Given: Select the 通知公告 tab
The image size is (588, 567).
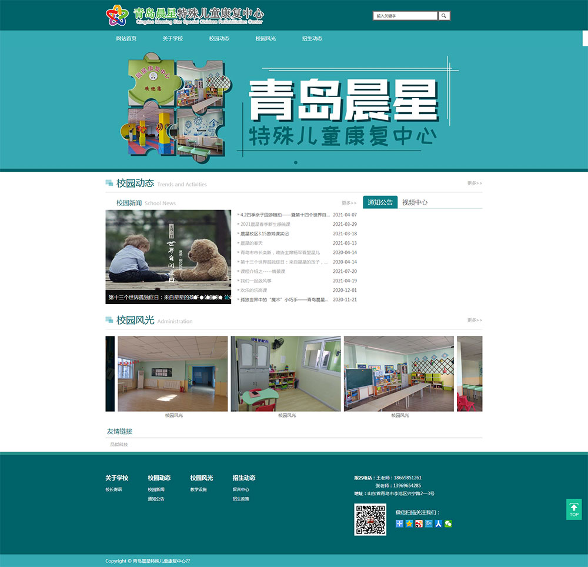Looking at the screenshot, I should [380, 202].
